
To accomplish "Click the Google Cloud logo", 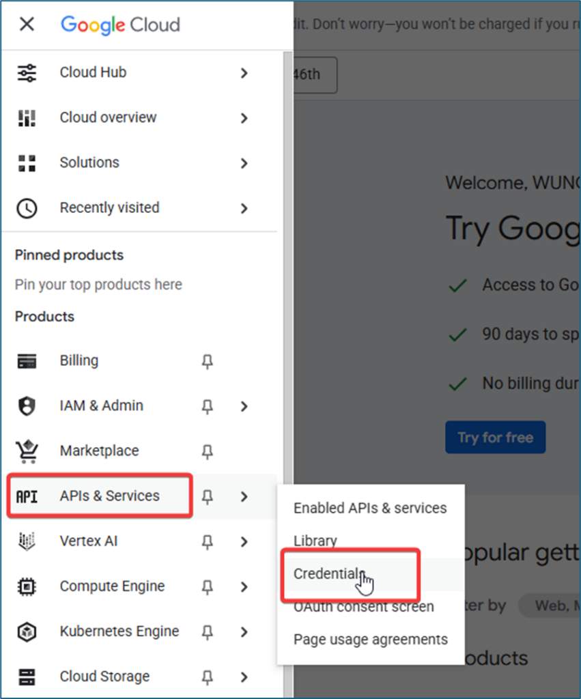I will 120,25.
